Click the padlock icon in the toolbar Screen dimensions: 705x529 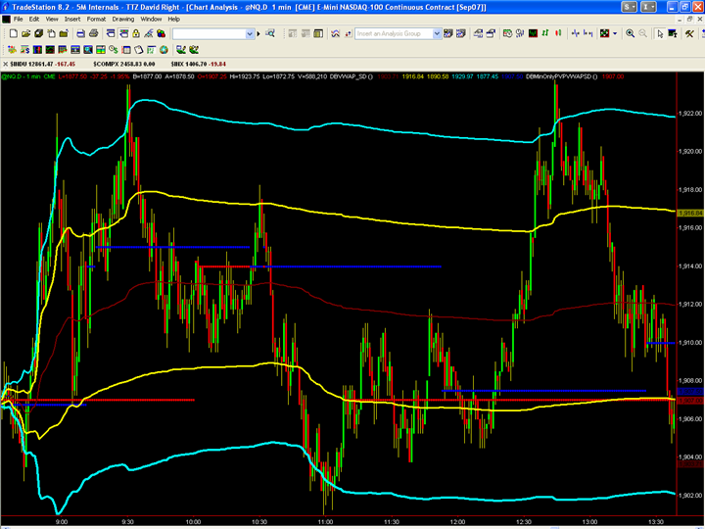click(x=136, y=33)
